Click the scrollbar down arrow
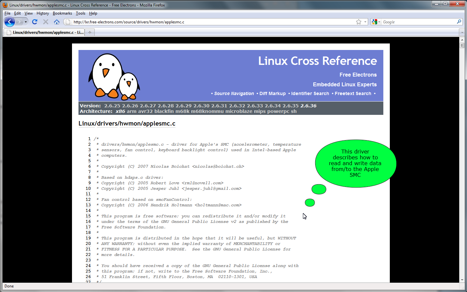 click(x=462, y=280)
